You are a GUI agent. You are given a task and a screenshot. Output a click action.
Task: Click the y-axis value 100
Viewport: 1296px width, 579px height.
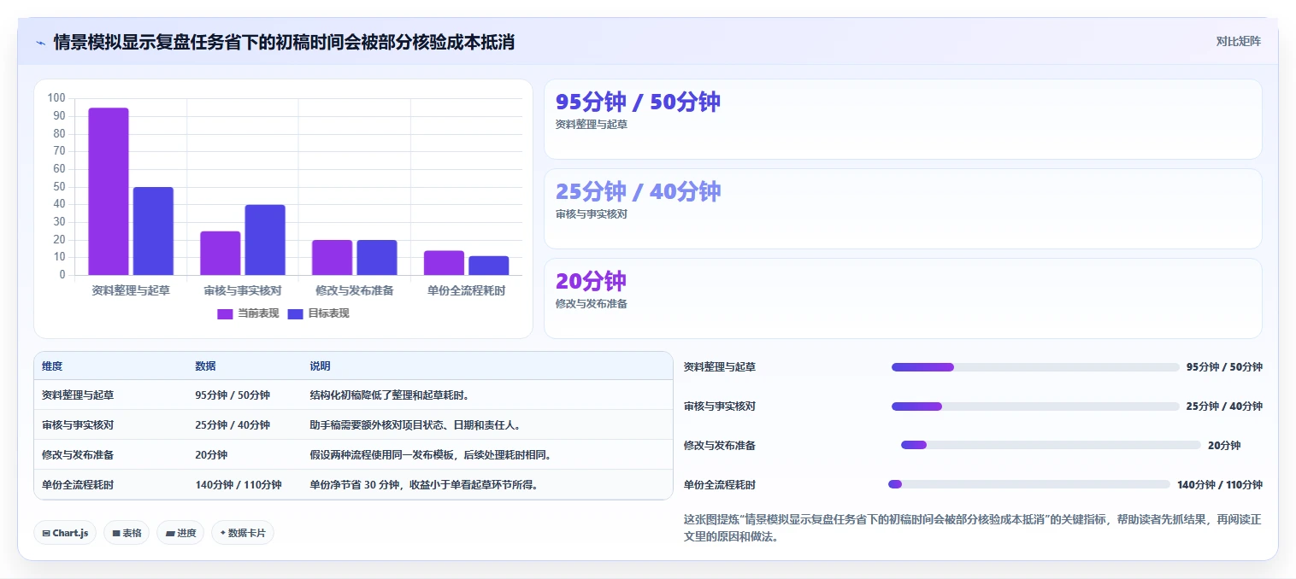56,98
